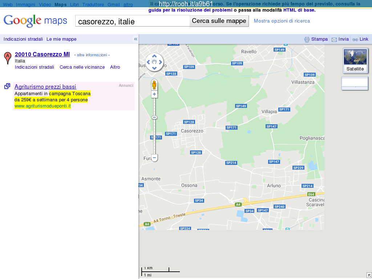Viewport: 372px width, 279px height.
Task: Click the red marker A pin icon
Action: [7, 58]
